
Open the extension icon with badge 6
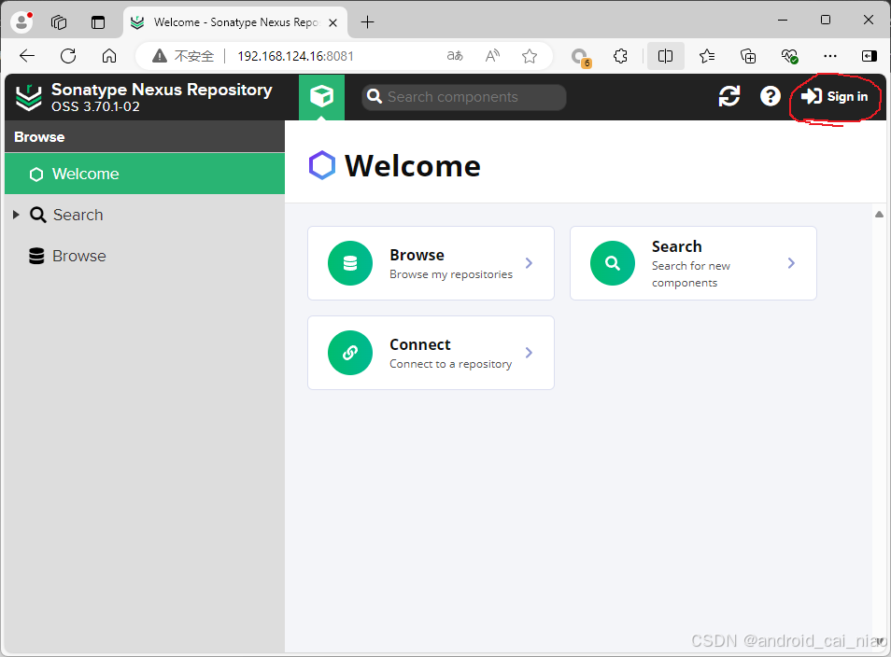click(x=580, y=57)
